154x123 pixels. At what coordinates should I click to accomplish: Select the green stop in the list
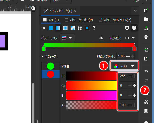(x=51, y=66)
